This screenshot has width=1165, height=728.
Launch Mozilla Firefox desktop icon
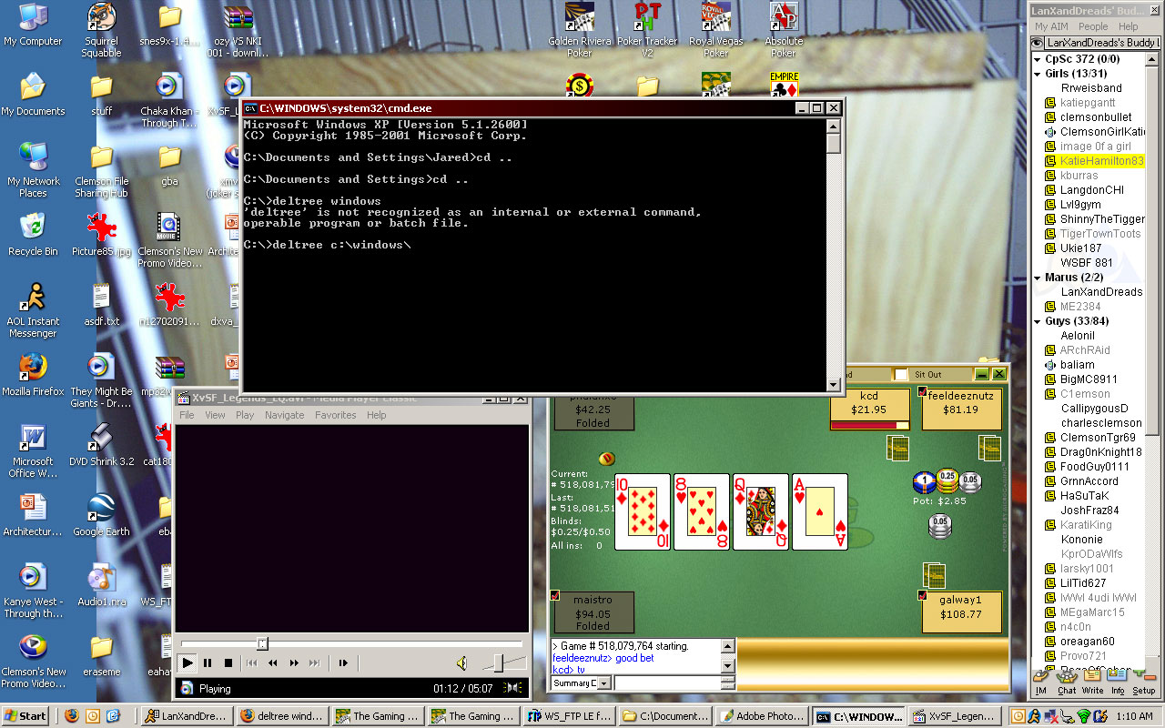tap(33, 375)
